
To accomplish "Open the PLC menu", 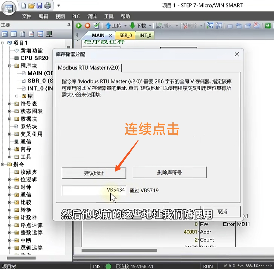I will click(x=76, y=16).
